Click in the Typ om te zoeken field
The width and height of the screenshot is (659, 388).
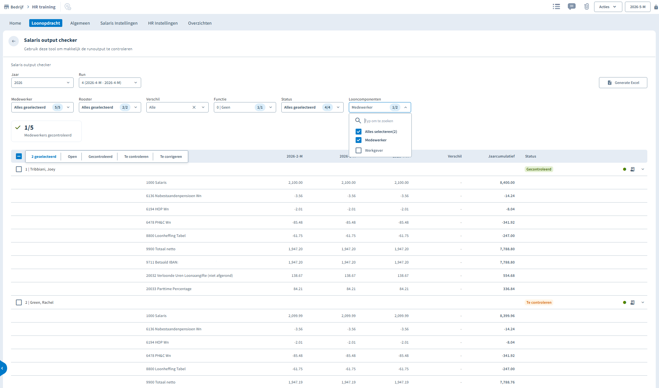(386, 121)
